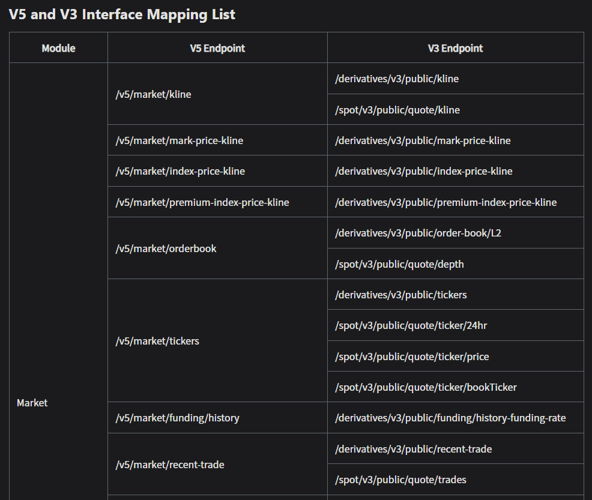Select the /spot/v3/public/quote/depth entry

tap(399, 264)
